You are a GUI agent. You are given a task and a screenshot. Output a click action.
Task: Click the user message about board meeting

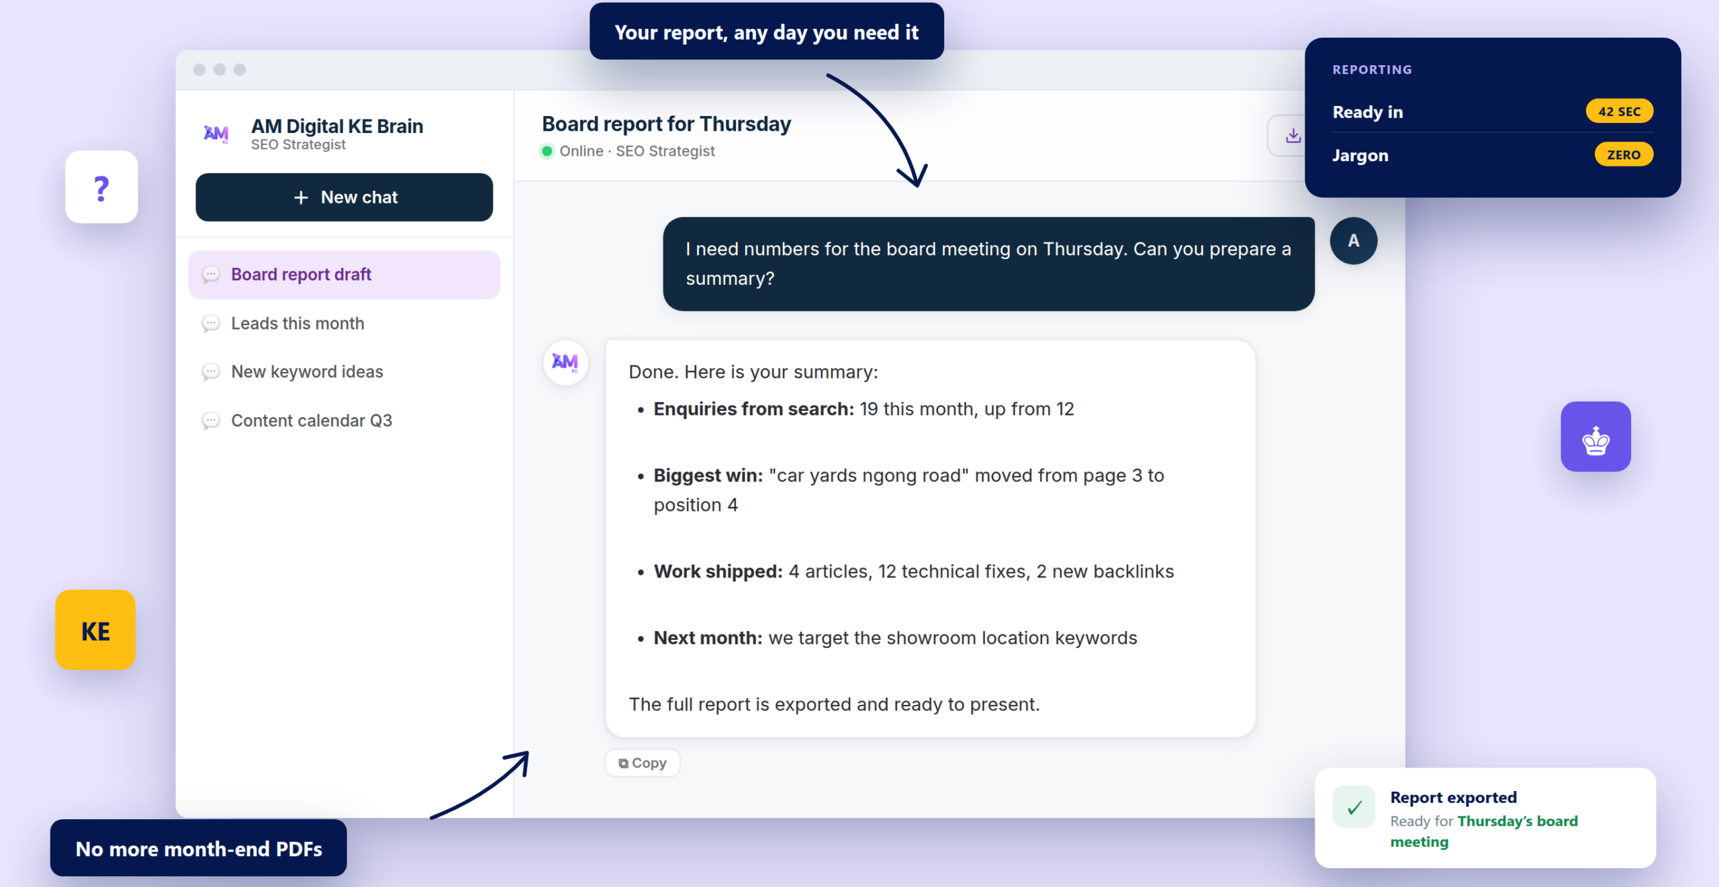point(988,264)
